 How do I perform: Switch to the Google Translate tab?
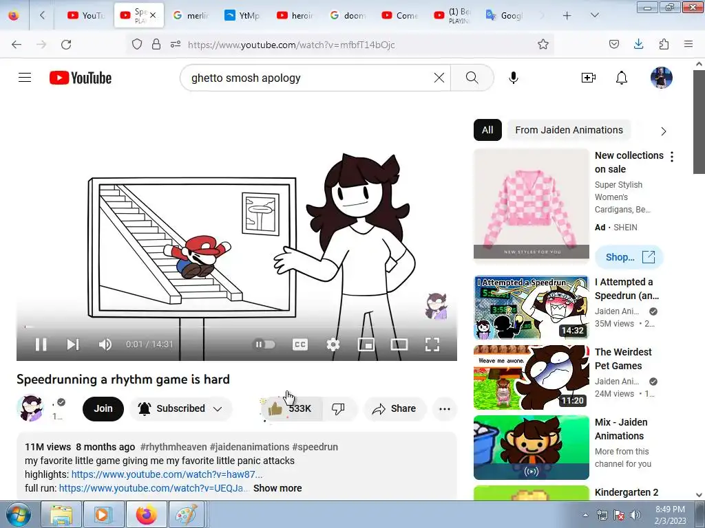[x=505, y=16]
